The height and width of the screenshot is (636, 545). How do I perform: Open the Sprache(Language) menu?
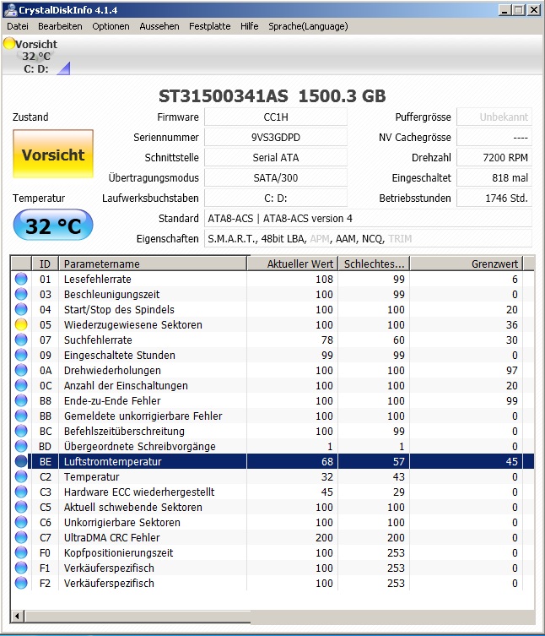tap(308, 26)
